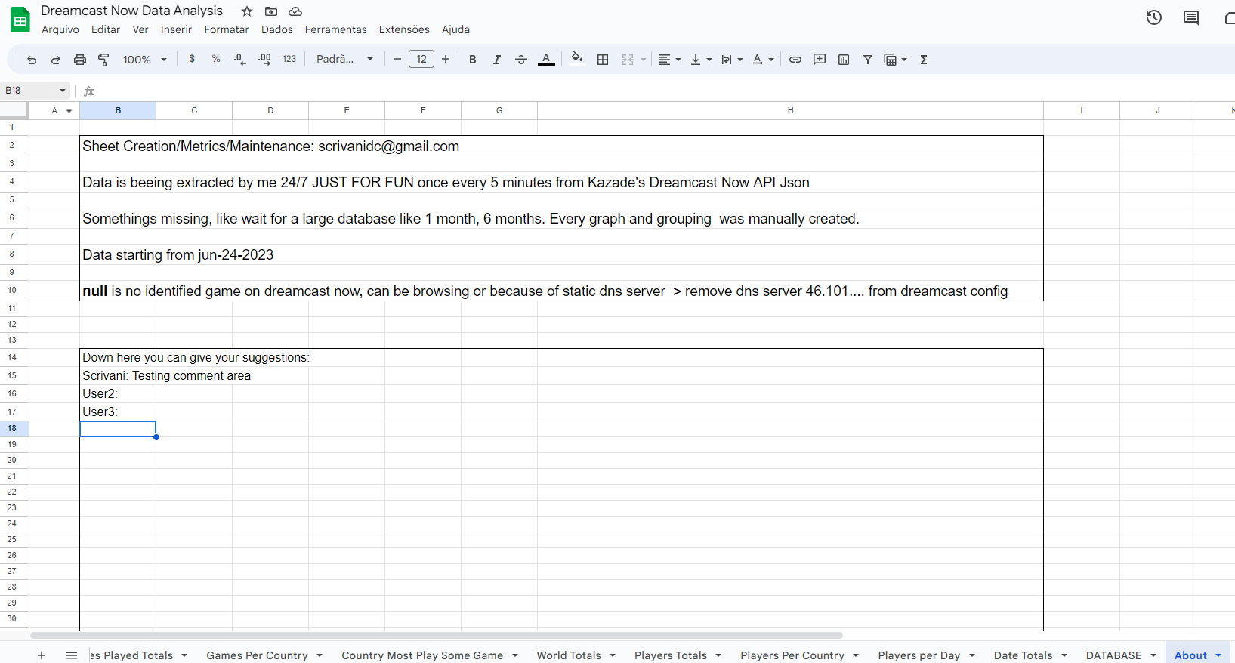The width and height of the screenshot is (1235, 663).
Task: Open the comments history panel icon
Action: tap(1191, 17)
